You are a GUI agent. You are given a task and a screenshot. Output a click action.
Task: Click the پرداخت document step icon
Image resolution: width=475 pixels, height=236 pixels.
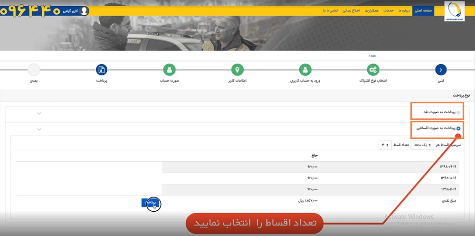102,70
